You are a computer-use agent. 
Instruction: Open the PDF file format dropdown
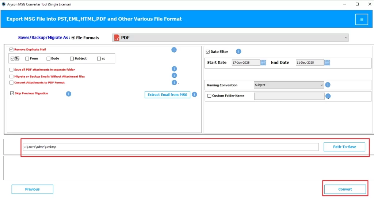(x=230, y=38)
